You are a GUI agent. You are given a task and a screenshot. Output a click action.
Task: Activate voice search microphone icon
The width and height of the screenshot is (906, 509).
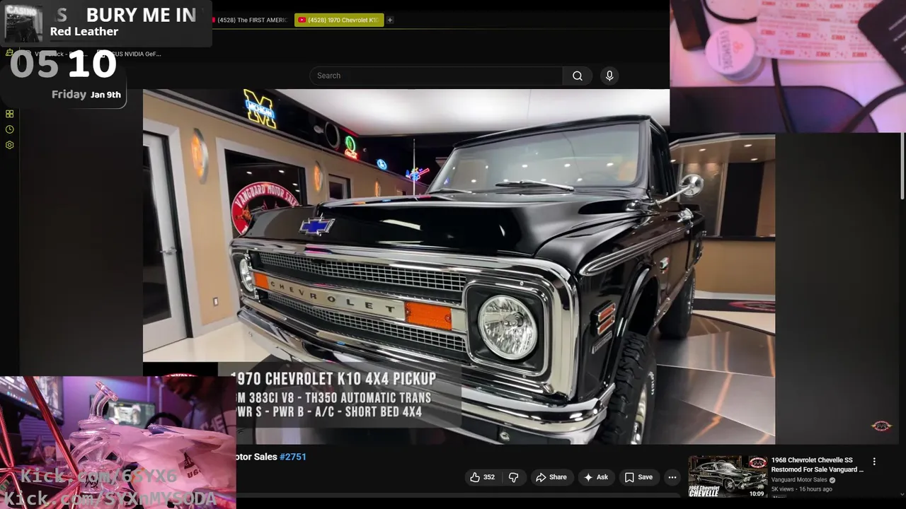609,76
